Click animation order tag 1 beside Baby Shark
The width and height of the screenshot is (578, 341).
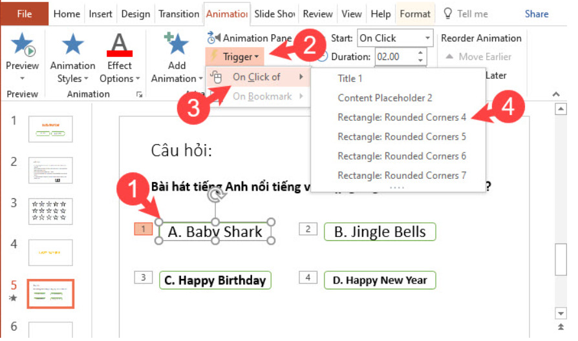point(143,229)
